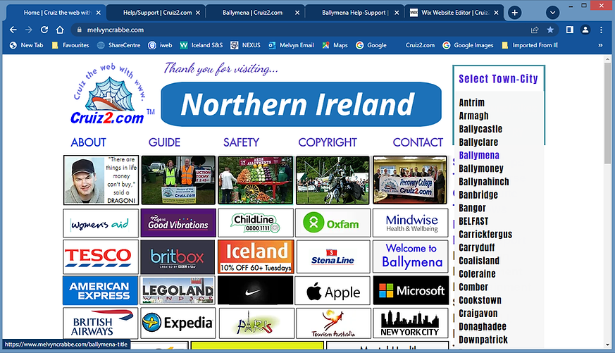The image size is (615, 353).
Task: Open the Google Images bookmark
Action: click(x=468, y=45)
